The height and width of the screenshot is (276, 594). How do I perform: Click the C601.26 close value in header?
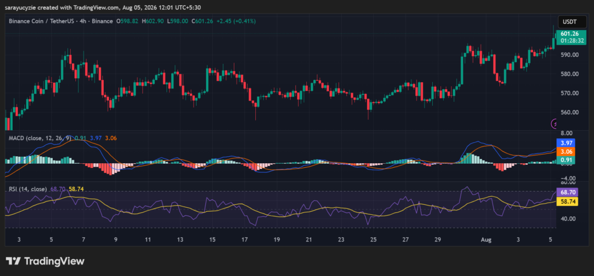202,21
